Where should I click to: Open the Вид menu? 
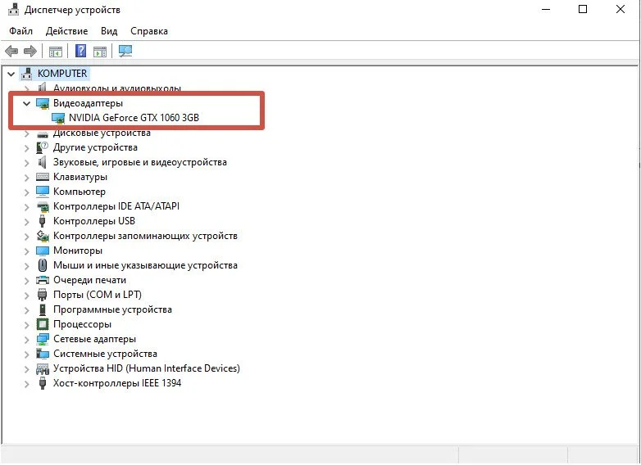coord(109,31)
